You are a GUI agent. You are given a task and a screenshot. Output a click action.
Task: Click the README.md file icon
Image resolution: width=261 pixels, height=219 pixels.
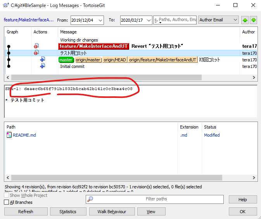pos(9,135)
